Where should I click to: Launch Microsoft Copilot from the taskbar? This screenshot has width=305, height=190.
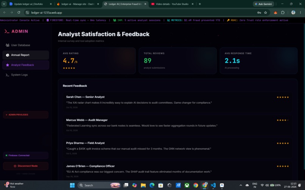coord(134,185)
